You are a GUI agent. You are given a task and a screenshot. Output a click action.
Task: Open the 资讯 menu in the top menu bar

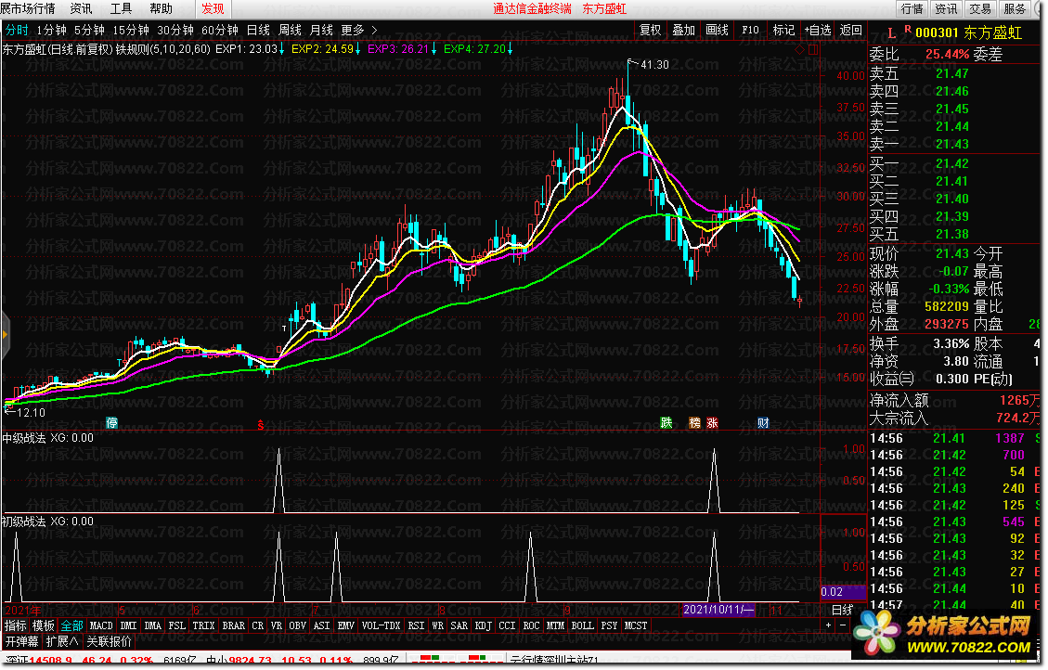click(x=81, y=8)
